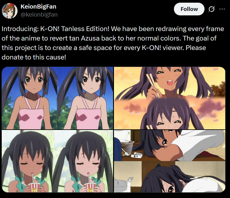Open the KeionBigFan profile avatar

pyautogui.click(x=9, y=11)
